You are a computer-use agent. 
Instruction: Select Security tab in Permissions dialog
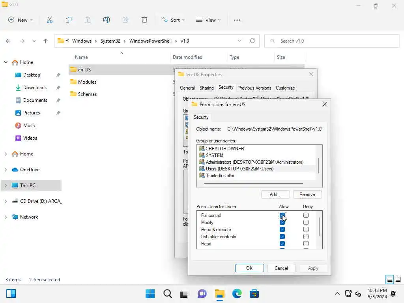pyautogui.click(x=201, y=117)
